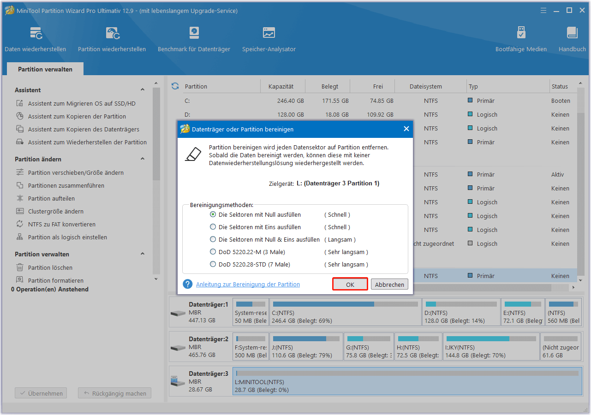591x415 pixels.
Task: Click E:(NTFS) 72.1 GB block
Action: [523, 313]
